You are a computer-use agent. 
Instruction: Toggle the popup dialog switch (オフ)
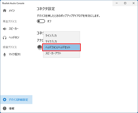(41, 21)
